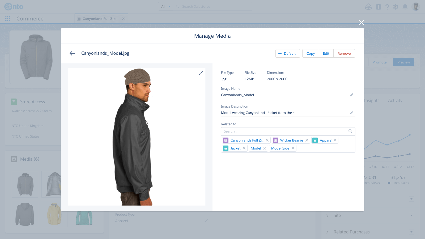The height and width of the screenshot is (239, 425).
Task: Click the Copy button
Action: tap(311, 53)
